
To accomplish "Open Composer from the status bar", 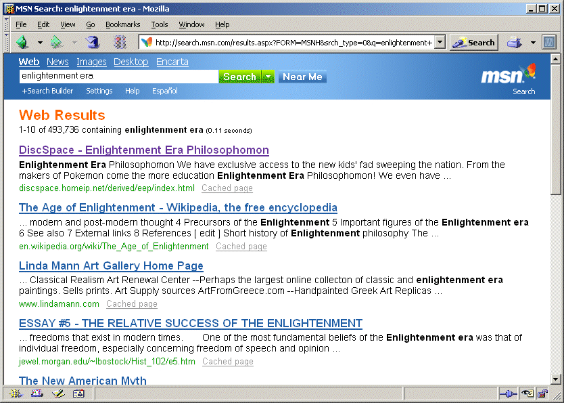I will [58, 394].
